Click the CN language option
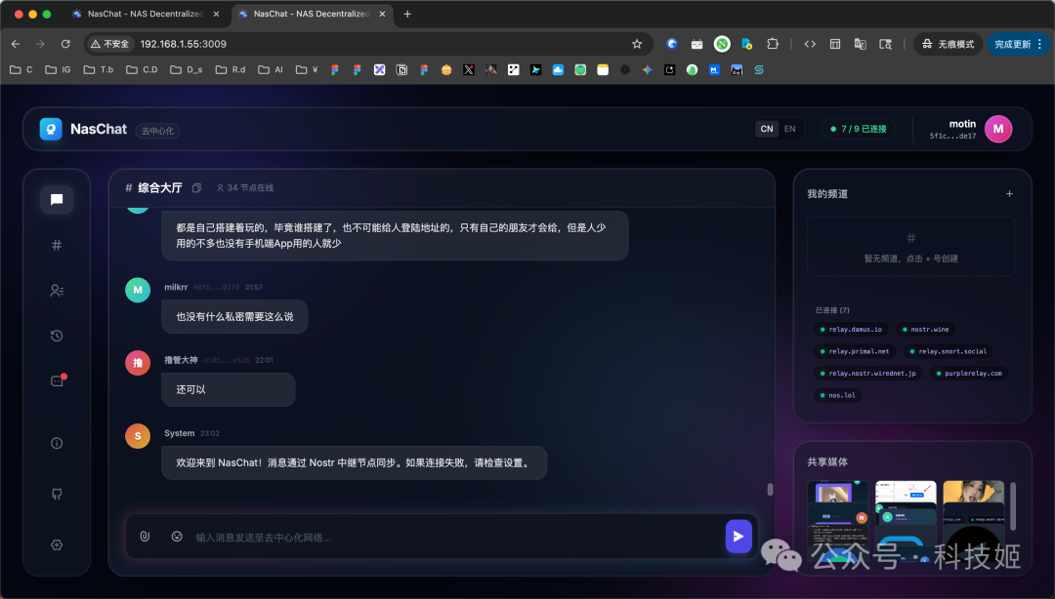 coord(766,128)
